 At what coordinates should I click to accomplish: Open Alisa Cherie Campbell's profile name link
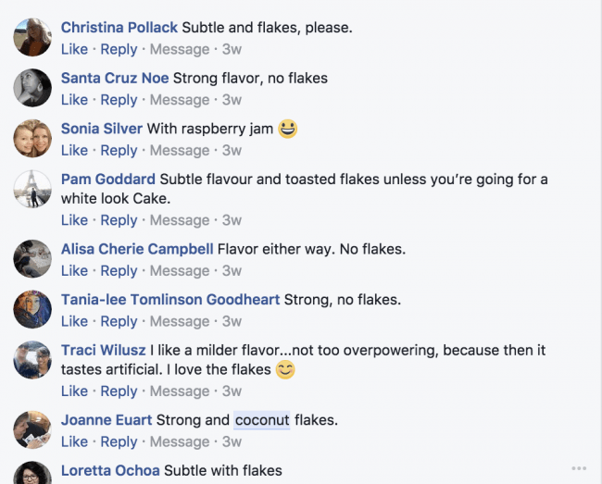137,249
